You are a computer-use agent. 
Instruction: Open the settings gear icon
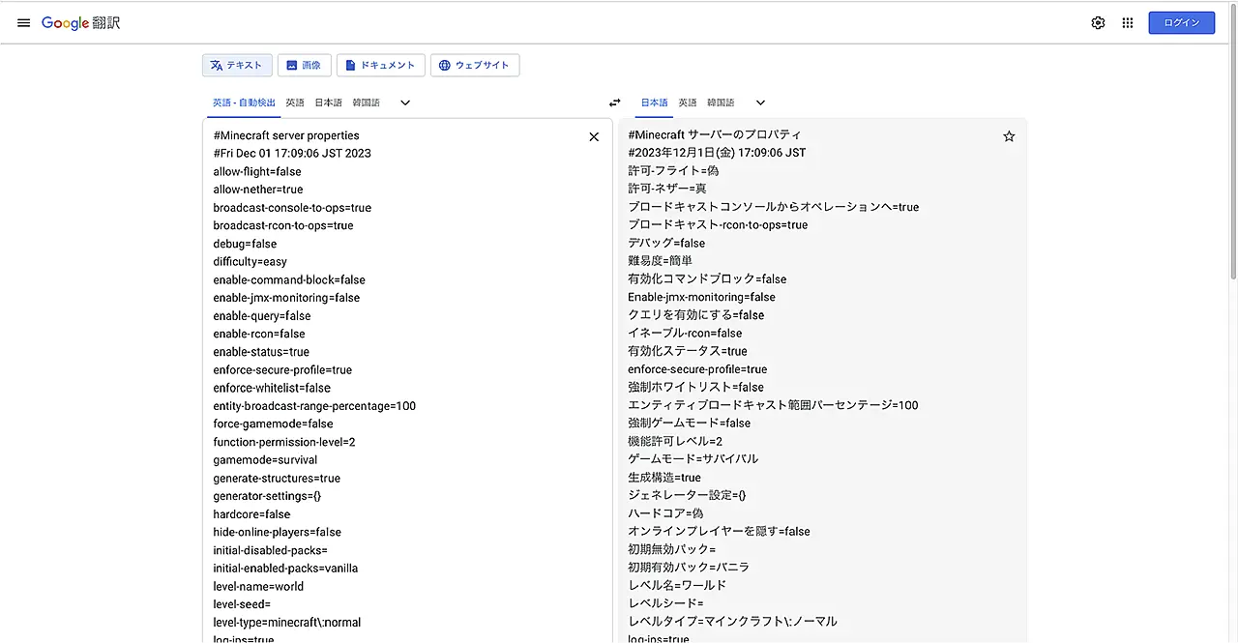point(1098,23)
